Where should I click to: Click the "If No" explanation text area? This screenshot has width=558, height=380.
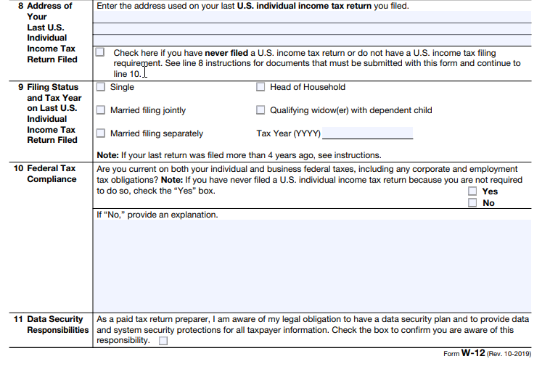coord(312,266)
